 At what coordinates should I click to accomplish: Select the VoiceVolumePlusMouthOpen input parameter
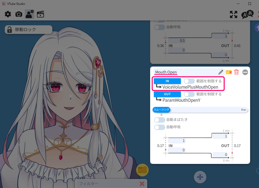pos(190,87)
